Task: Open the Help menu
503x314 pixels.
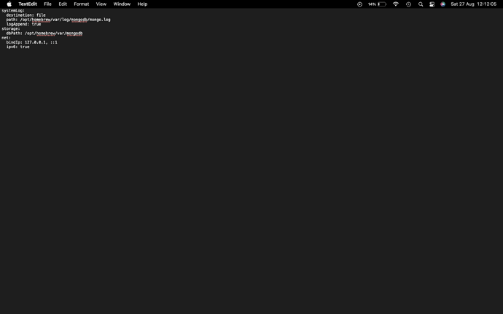Action: (142, 4)
